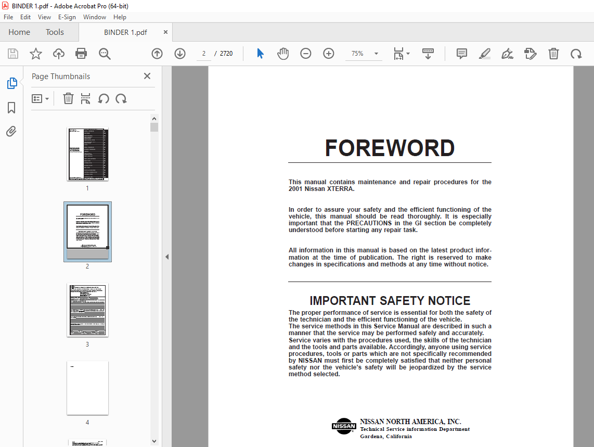Go to previous page arrow
This screenshot has width=594, height=447.
(x=157, y=54)
